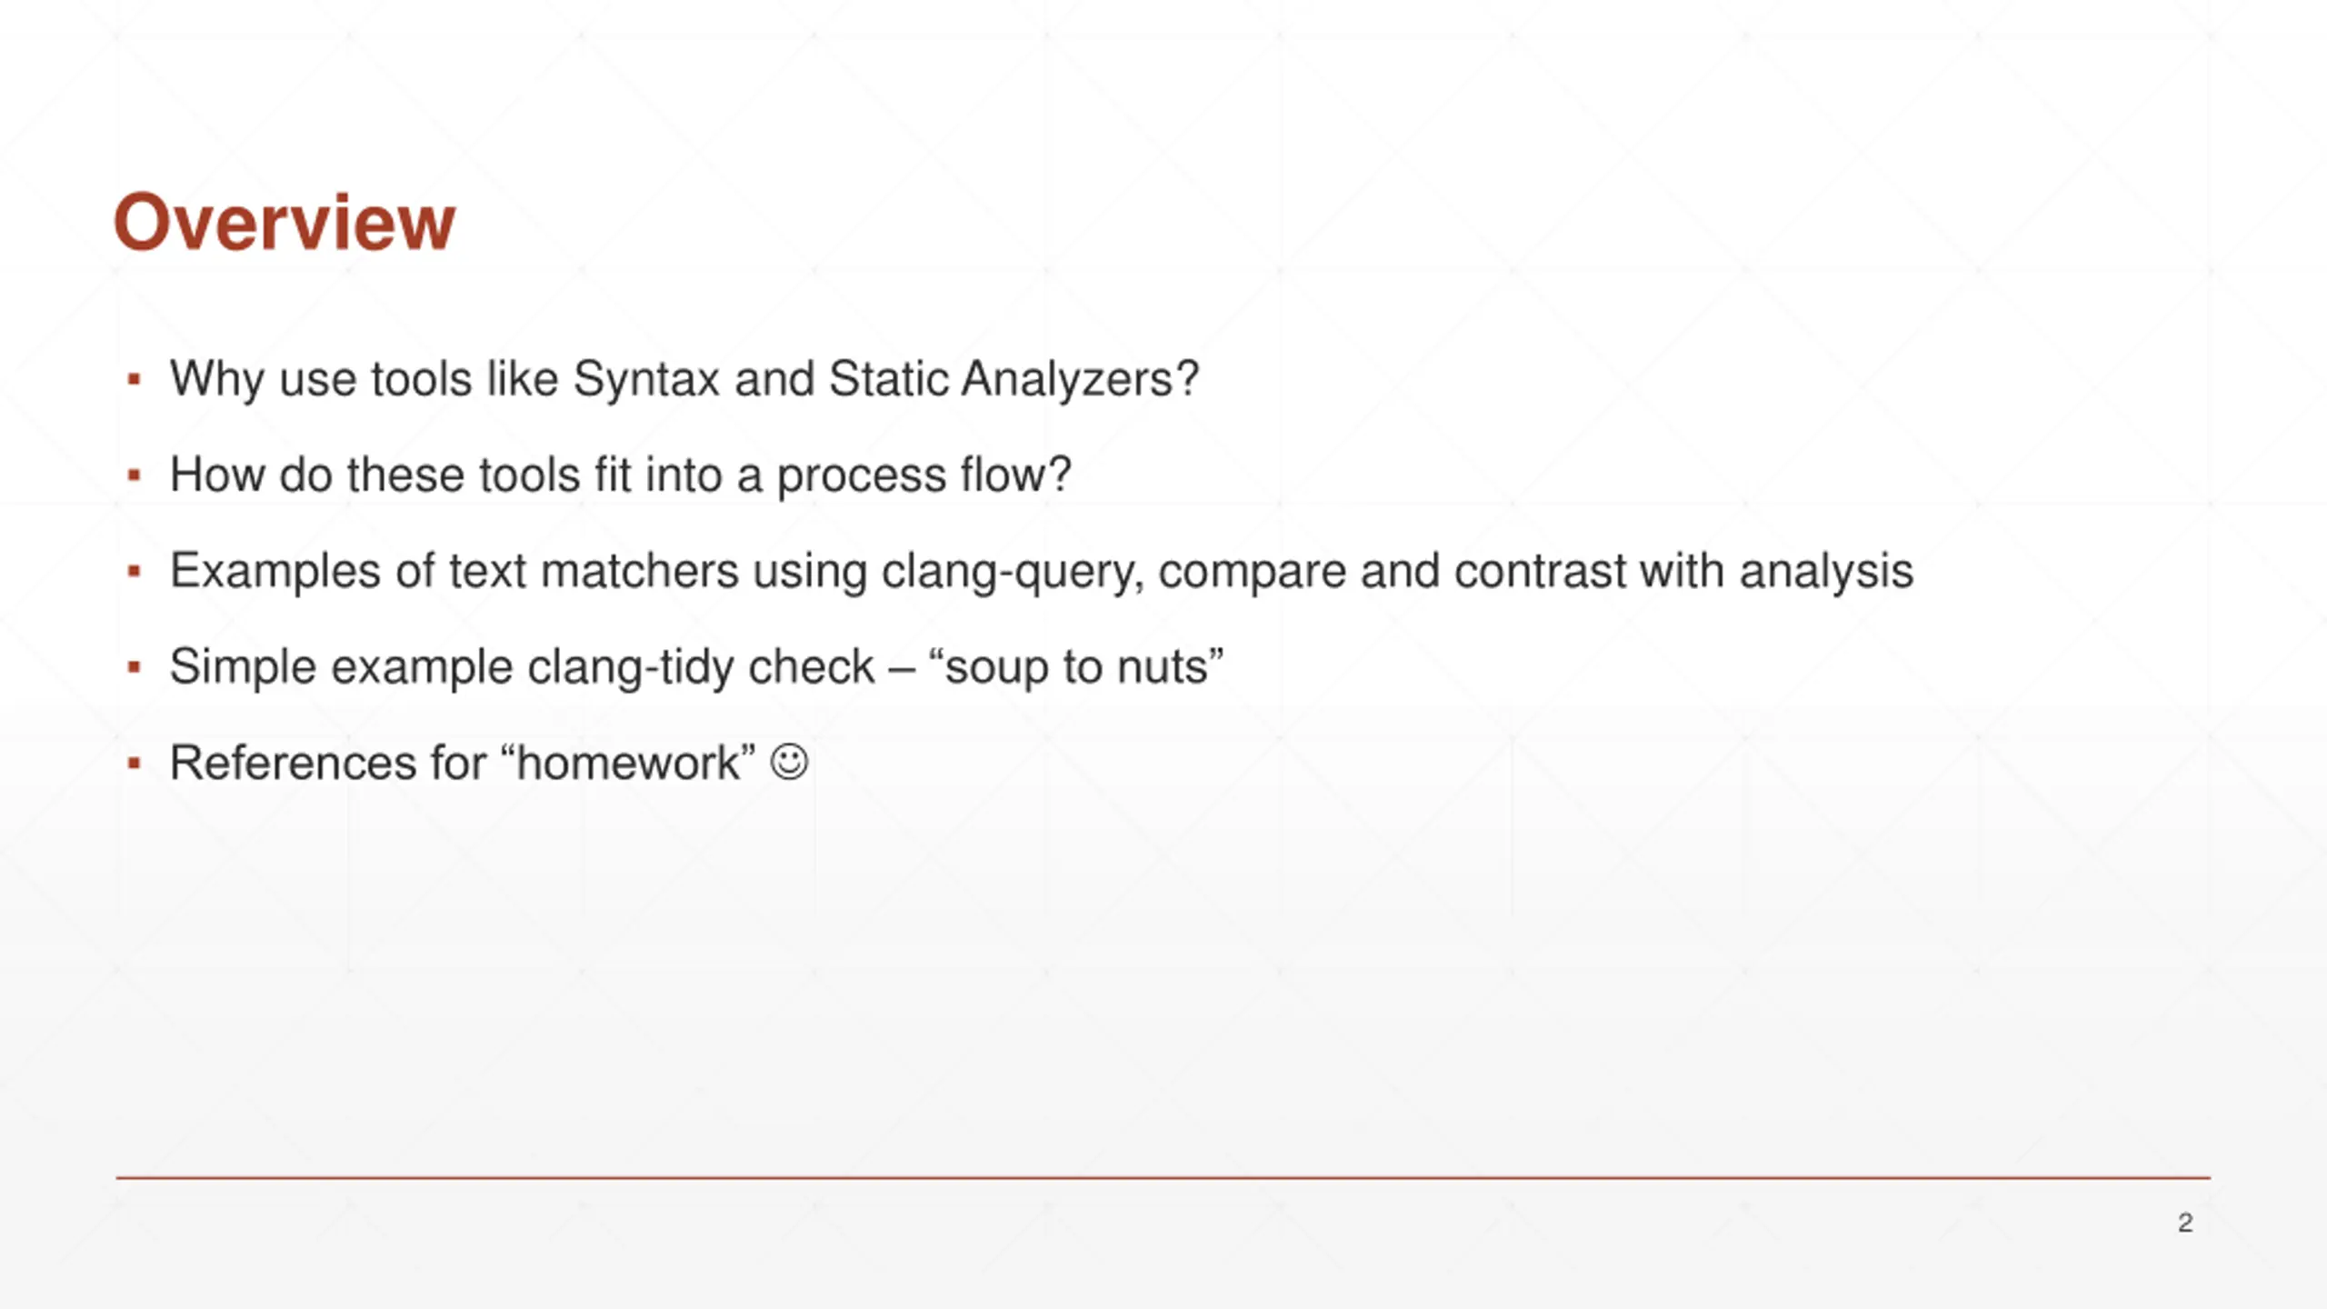Click the phrase 'compare and contrast with analysis'
Screen dimensions: 2327x1309
tap(1535, 573)
